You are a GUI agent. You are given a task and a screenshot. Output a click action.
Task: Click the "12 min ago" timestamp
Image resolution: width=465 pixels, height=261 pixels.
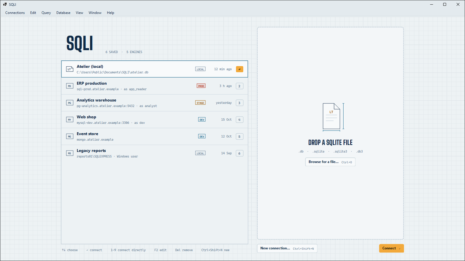[223, 69]
